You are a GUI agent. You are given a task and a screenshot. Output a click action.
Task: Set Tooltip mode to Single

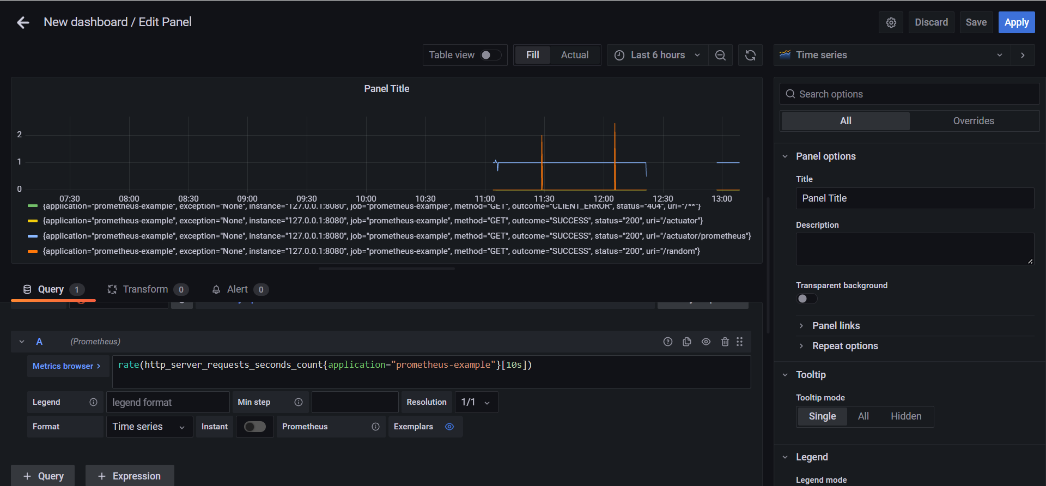(822, 416)
